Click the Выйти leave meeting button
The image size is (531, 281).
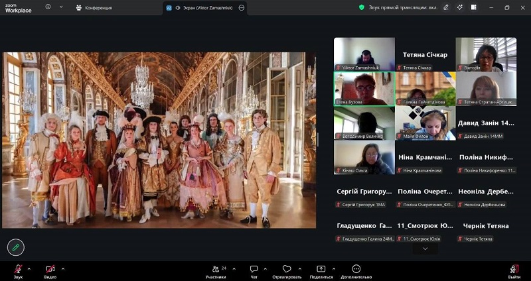coord(514,269)
